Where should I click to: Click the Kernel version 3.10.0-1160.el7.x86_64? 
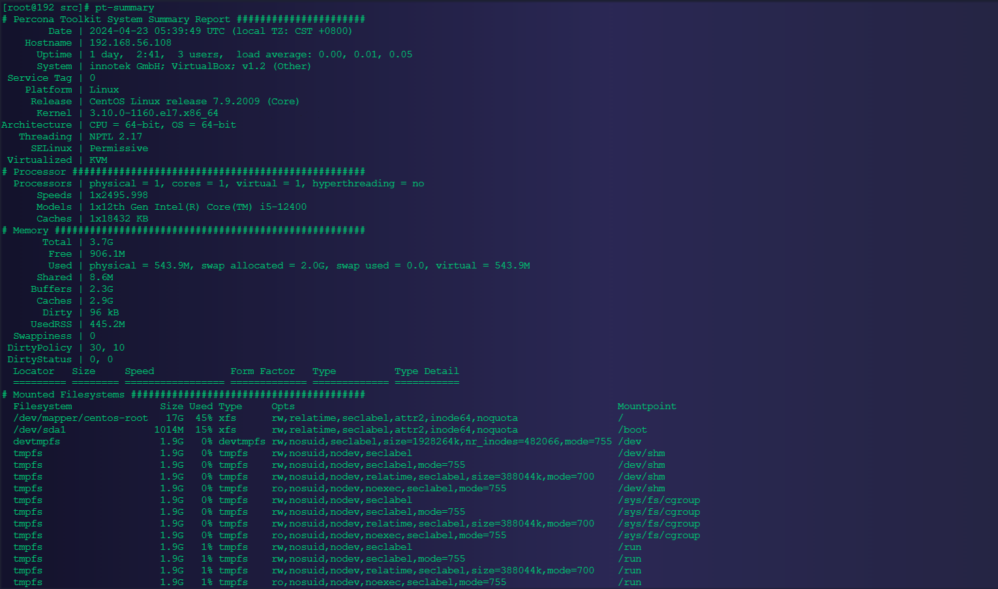(153, 113)
